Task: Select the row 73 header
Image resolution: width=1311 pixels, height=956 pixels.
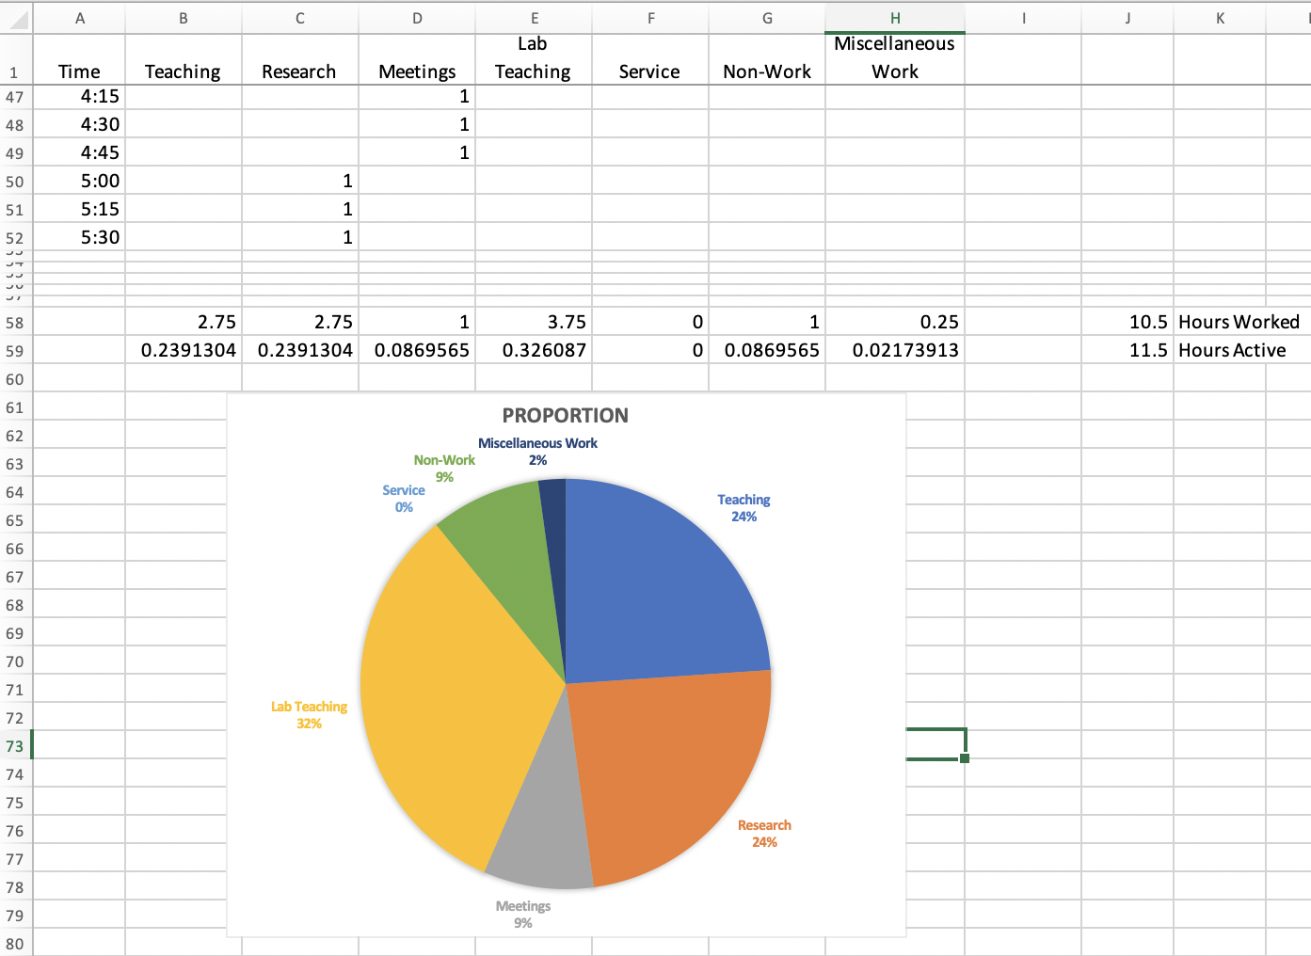Action: pyautogui.click(x=15, y=746)
